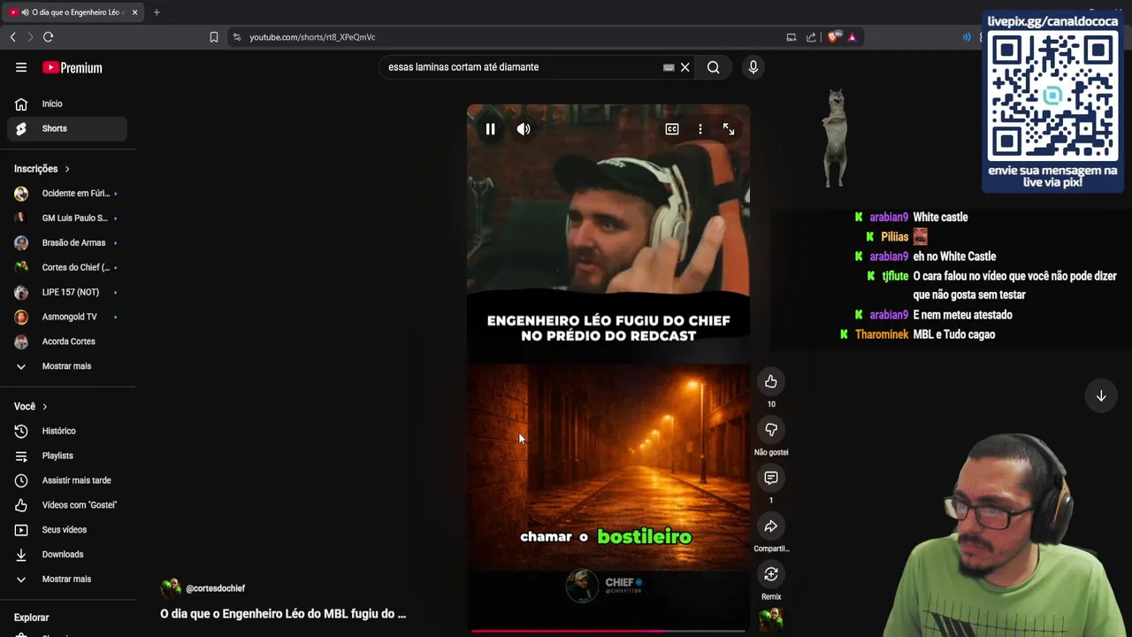This screenshot has width=1132, height=637.
Task: Open LIPE 157 (NOT) channel
Action: pyautogui.click(x=68, y=292)
